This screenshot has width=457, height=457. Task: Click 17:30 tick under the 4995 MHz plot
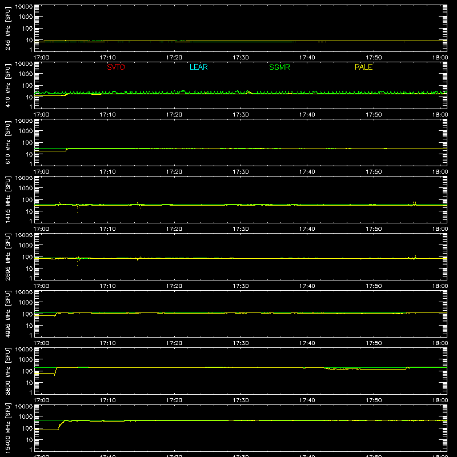click(x=240, y=343)
